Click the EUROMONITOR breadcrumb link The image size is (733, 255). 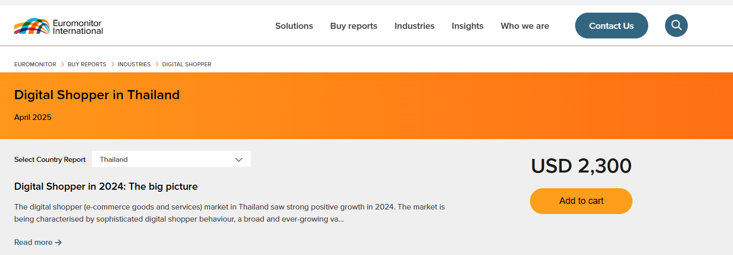point(35,64)
